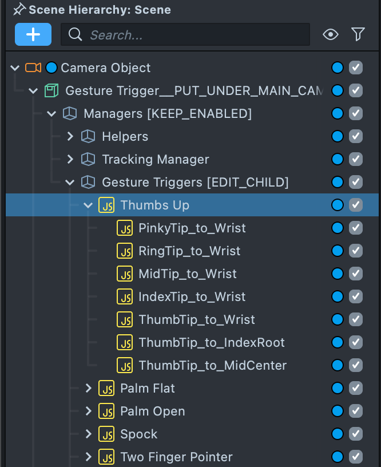Click the blue plus add object button
This screenshot has width=381, height=467.
click(x=33, y=34)
